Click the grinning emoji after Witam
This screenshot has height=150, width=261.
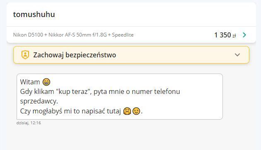(46, 82)
